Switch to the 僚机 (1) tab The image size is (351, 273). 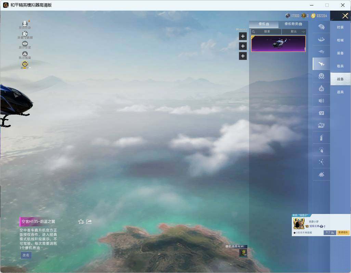click(x=264, y=24)
